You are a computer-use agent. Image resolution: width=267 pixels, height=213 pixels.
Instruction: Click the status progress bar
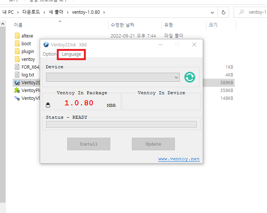click(x=121, y=124)
